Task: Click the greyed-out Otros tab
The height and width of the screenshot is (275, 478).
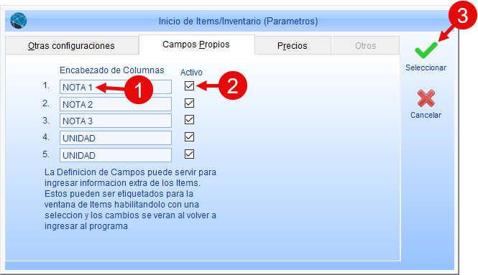Action: pos(365,45)
